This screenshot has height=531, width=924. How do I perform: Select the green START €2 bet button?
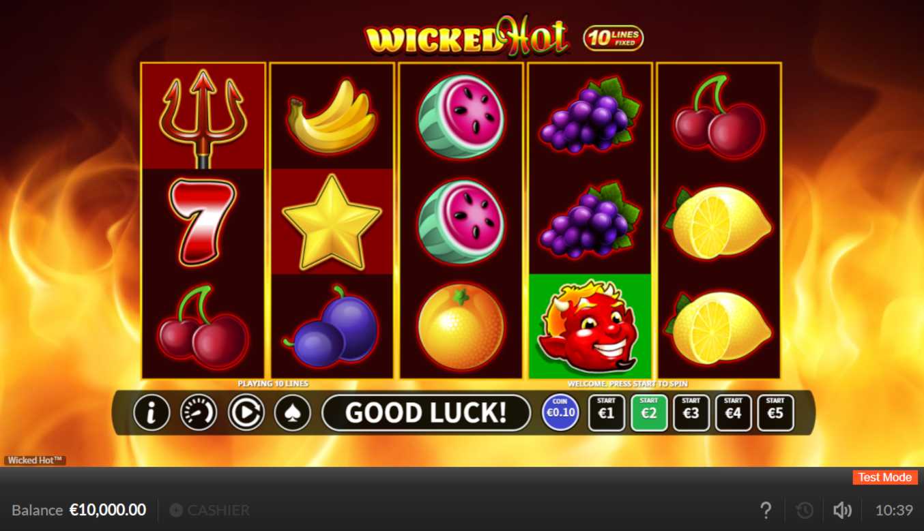(649, 413)
